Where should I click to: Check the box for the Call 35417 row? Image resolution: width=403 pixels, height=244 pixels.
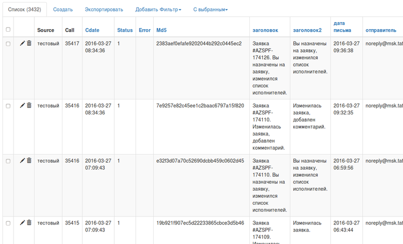pos(8,44)
